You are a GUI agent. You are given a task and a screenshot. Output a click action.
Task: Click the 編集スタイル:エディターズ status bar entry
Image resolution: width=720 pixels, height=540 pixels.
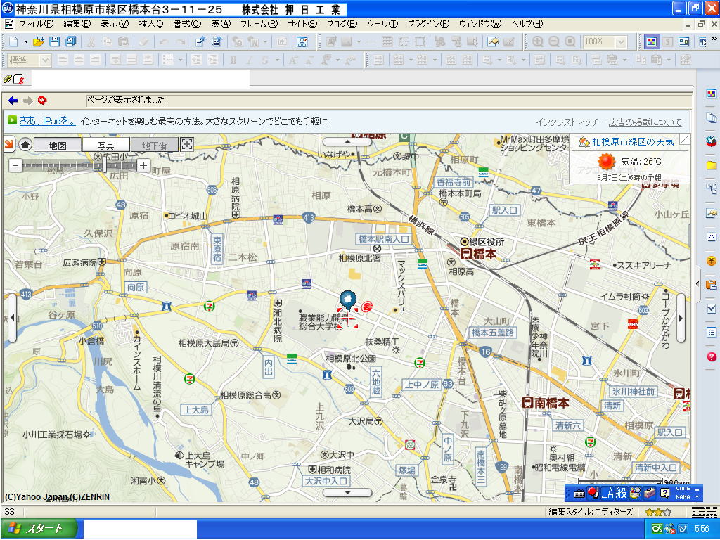click(591, 512)
